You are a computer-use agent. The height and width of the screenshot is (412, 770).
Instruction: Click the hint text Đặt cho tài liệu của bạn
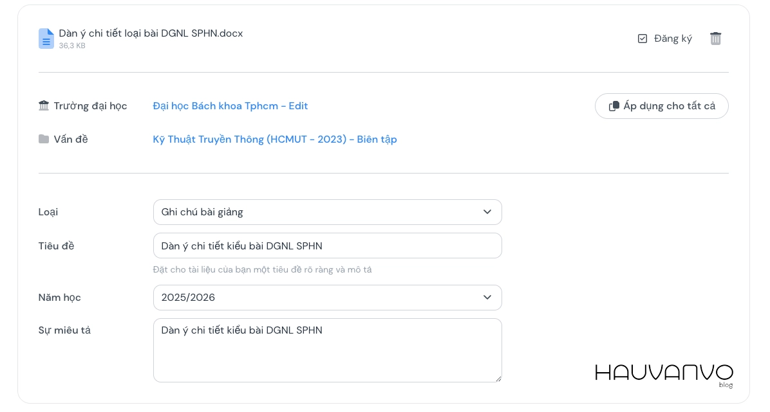point(262,270)
